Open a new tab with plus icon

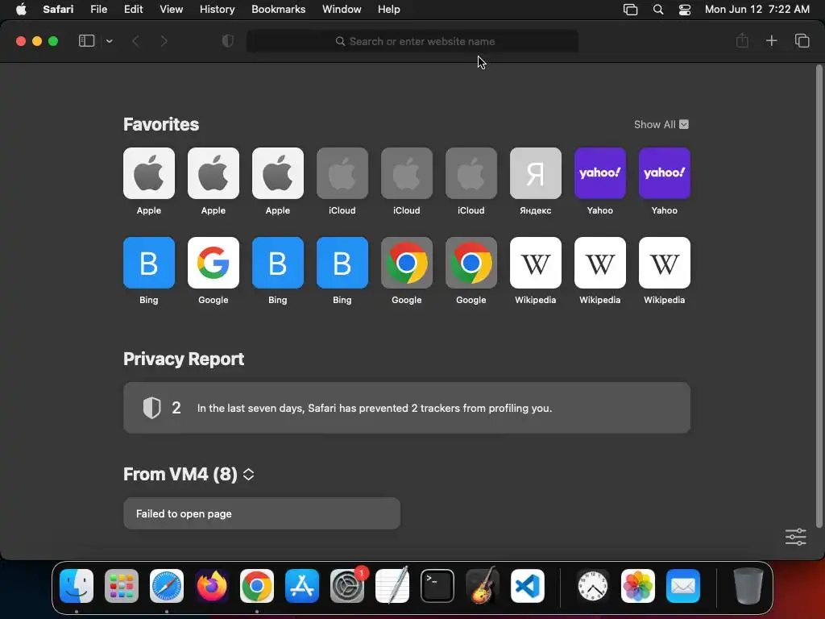[771, 40]
